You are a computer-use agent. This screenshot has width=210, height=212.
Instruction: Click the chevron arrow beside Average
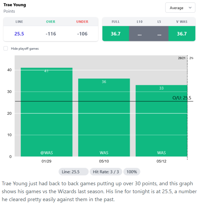(x=190, y=8)
